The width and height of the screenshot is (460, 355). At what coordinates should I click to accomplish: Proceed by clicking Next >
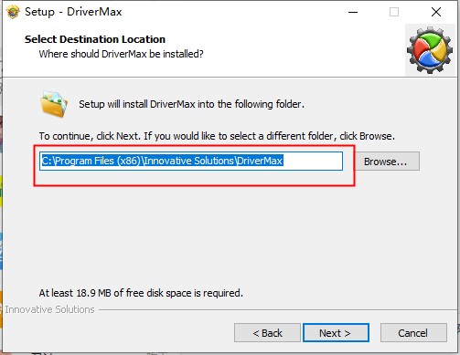[x=336, y=333]
